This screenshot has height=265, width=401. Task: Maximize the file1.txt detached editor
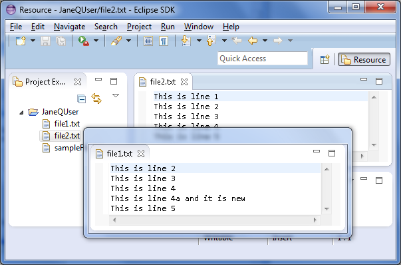point(332,153)
